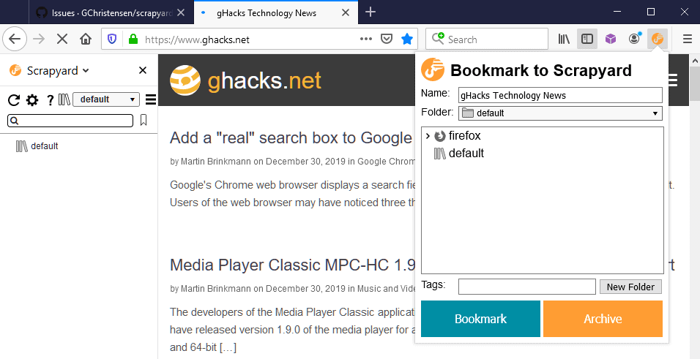Open the Folder dropdown in popup
Viewport: 700px width, 359px height.
tap(560, 113)
